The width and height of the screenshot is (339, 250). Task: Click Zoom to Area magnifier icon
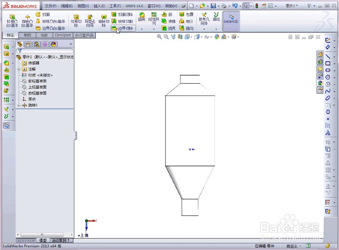[x=166, y=37]
